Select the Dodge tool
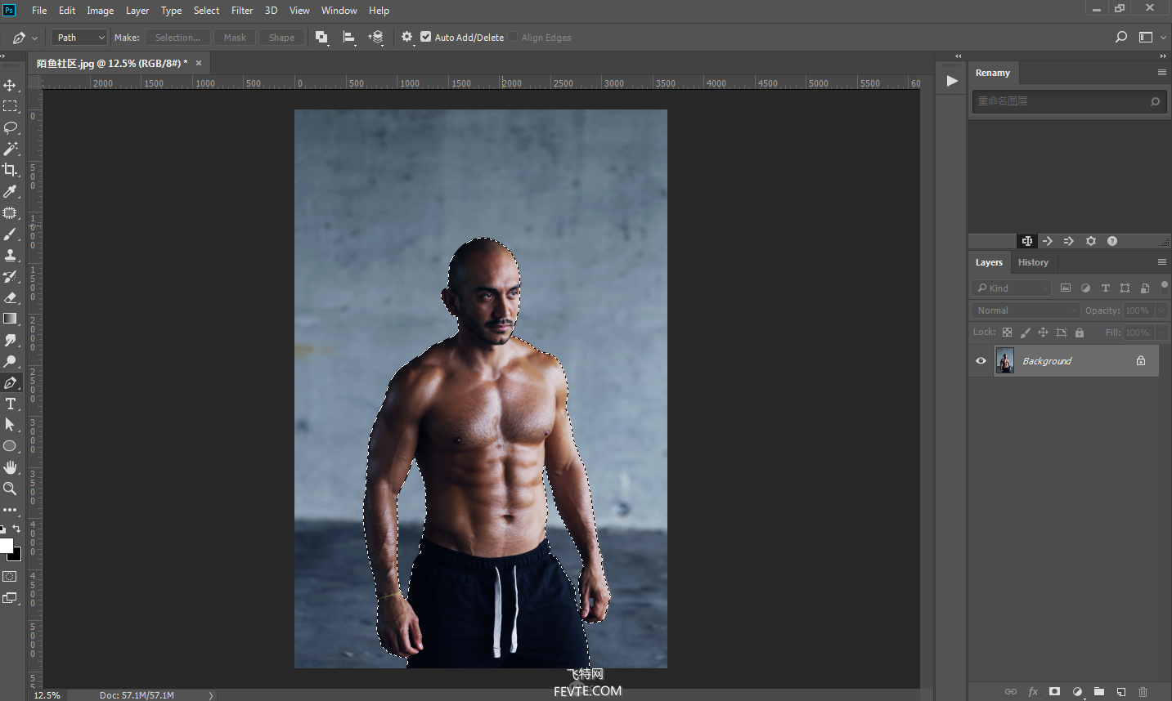This screenshot has height=701, width=1172. [x=10, y=361]
